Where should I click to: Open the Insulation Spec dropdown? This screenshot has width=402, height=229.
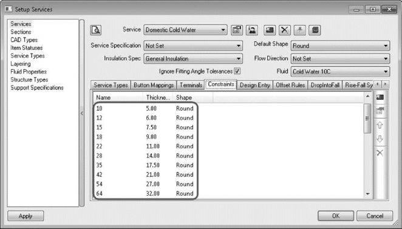pyautogui.click(x=193, y=59)
